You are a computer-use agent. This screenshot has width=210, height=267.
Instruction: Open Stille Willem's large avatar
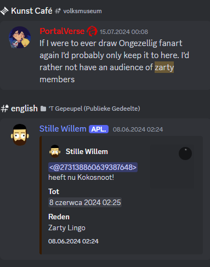click(x=20, y=135)
